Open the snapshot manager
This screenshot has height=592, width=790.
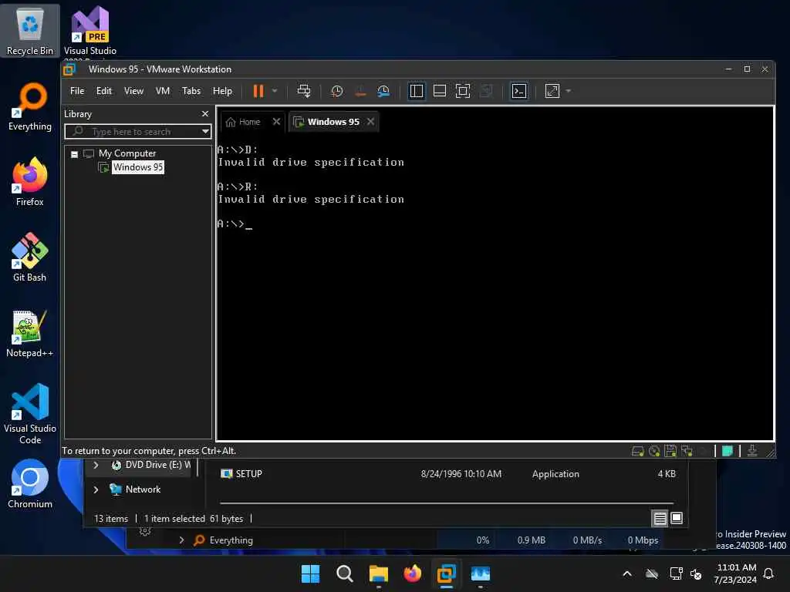point(383,91)
